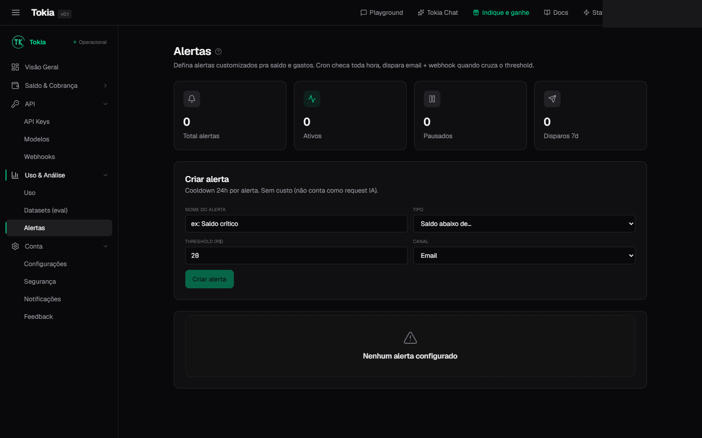Screen dimensions: 702x438
Task: Click the TK round logo in the sidebar
Action: [18, 42]
